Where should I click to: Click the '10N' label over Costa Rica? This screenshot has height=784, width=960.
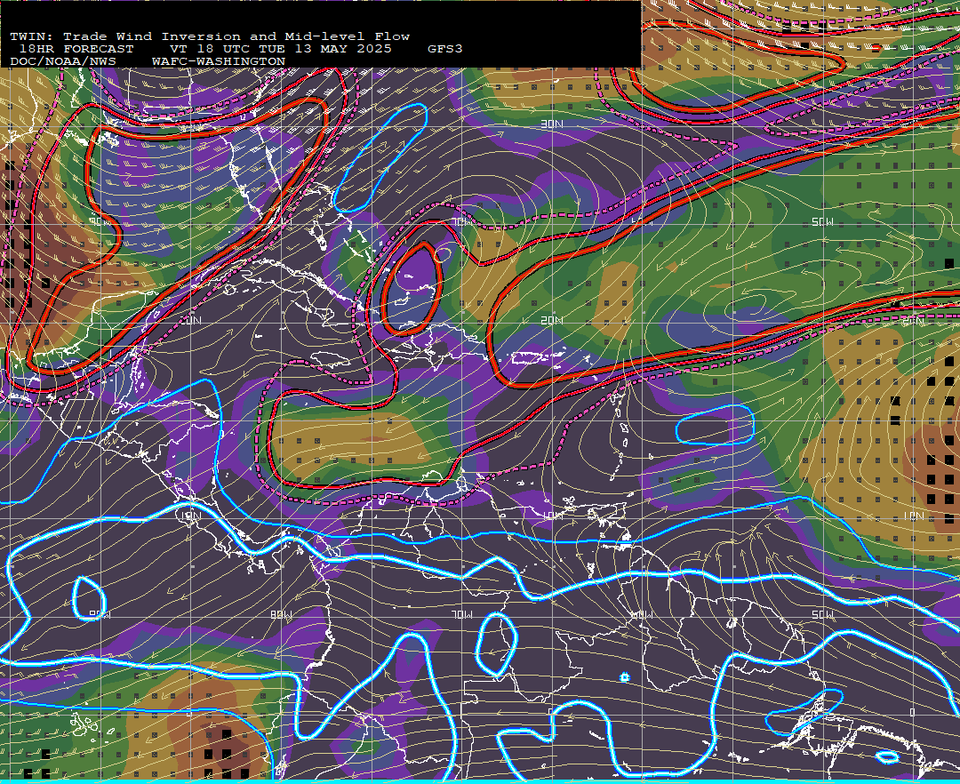tap(190, 516)
